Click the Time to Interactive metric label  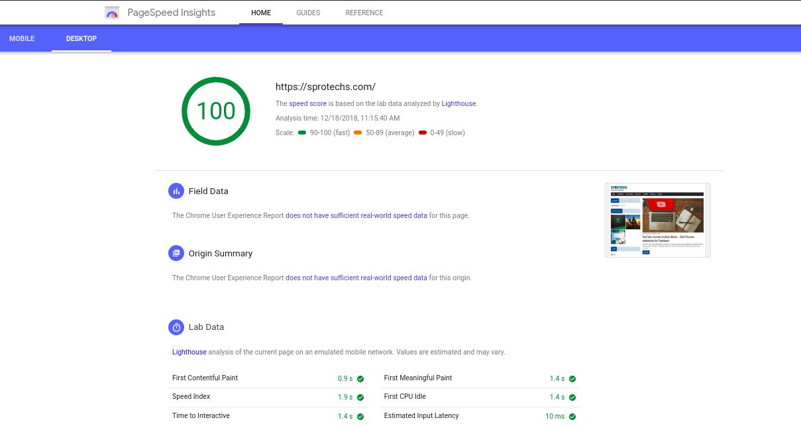pyautogui.click(x=201, y=415)
